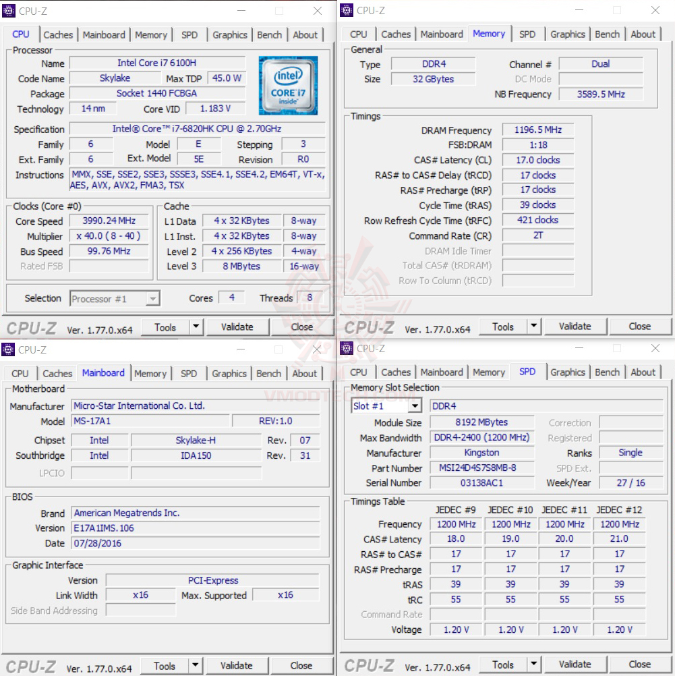Click the CPU-Z icon in top-left title bar
Screen dimensions: 675x676
tap(9, 10)
